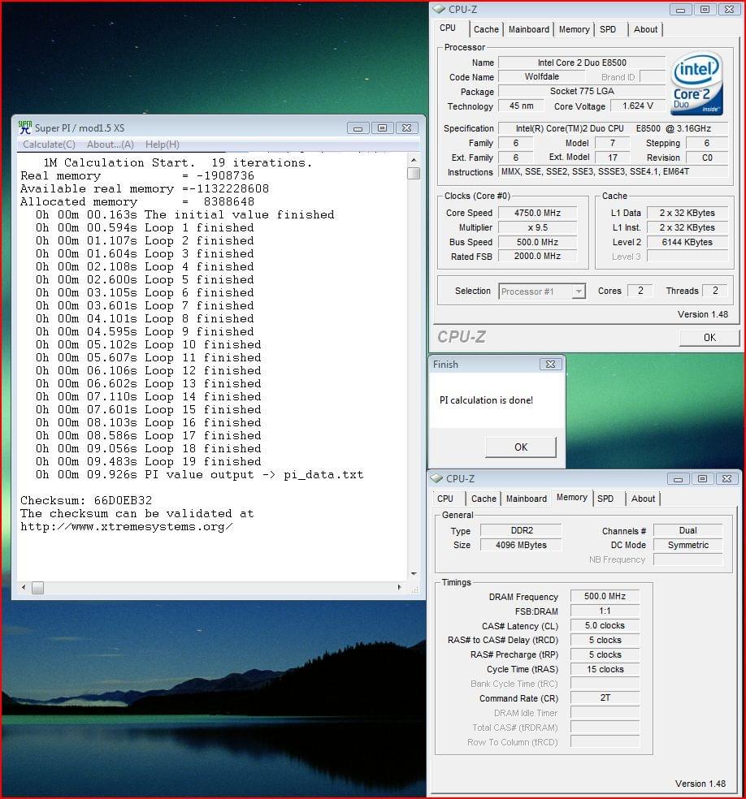Click the Super PI vertical scrollbar up arrow
Image resolution: width=746 pixels, height=799 pixels.
click(414, 160)
